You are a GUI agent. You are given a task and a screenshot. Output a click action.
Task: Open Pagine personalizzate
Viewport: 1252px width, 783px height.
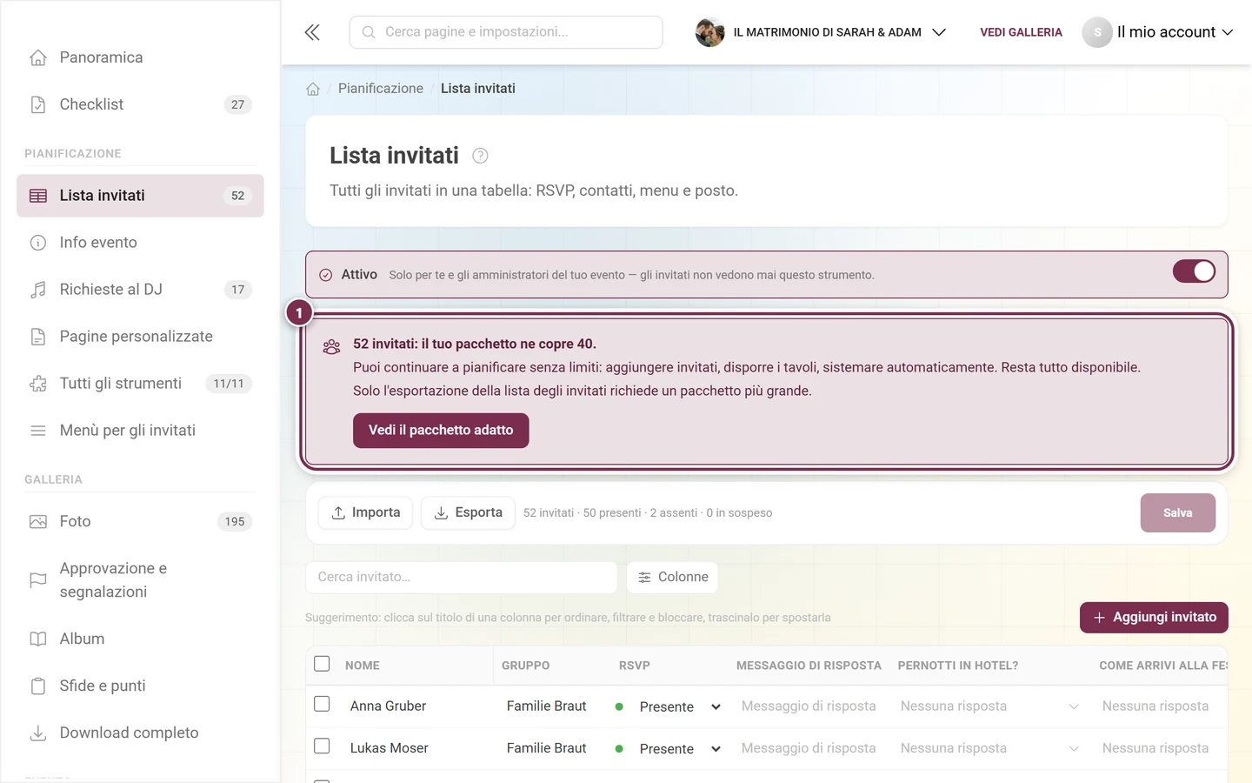140,337
